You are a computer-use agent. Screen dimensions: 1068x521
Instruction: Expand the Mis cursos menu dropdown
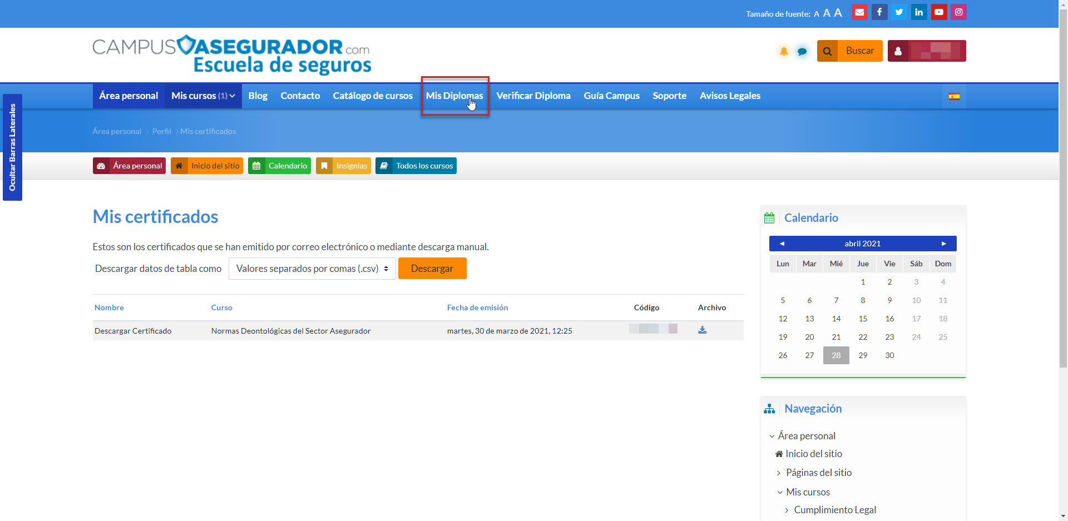pos(203,96)
